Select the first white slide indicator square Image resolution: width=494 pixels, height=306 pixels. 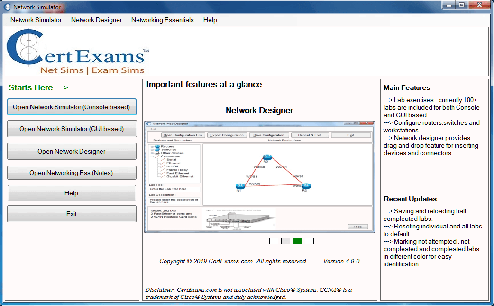click(x=274, y=241)
